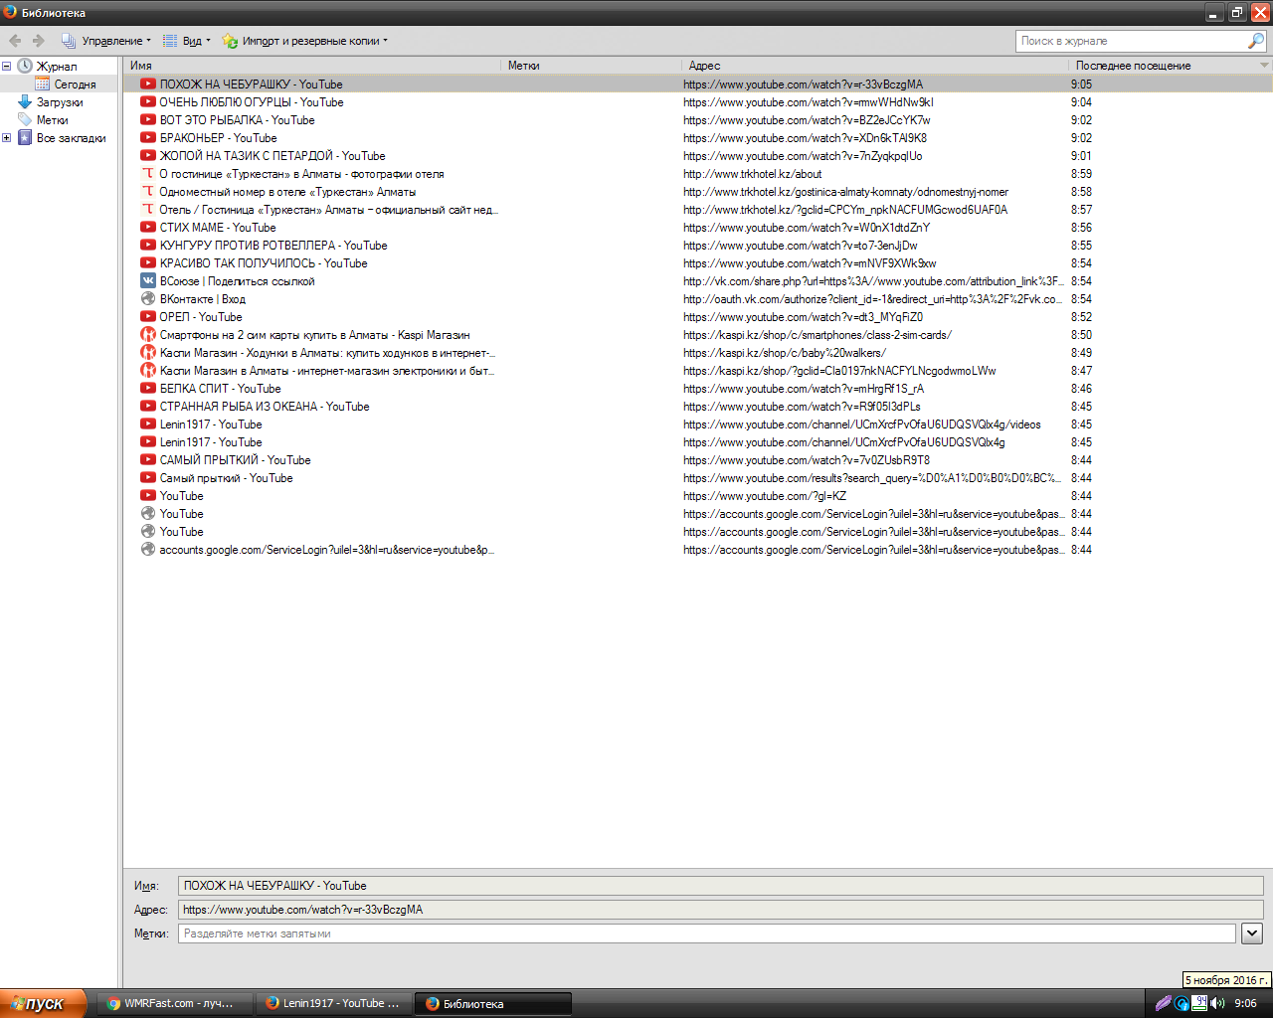Sort history by the Адрес column header
The width and height of the screenshot is (1273, 1018).
point(876,66)
